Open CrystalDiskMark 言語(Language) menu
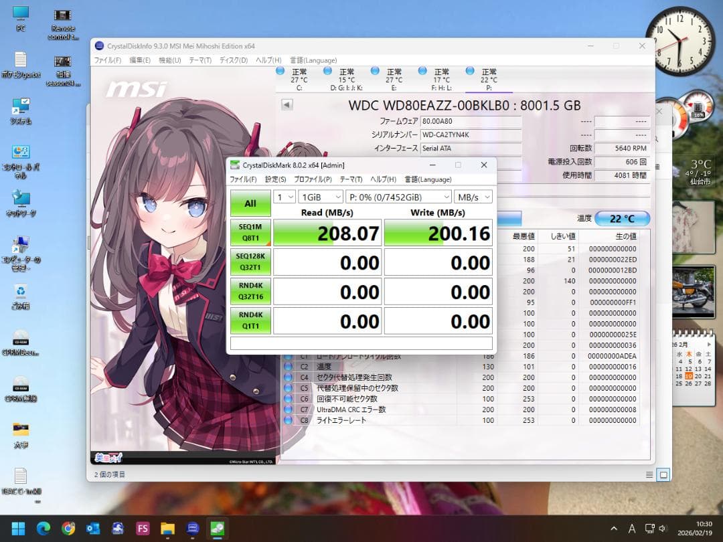 click(428, 179)
